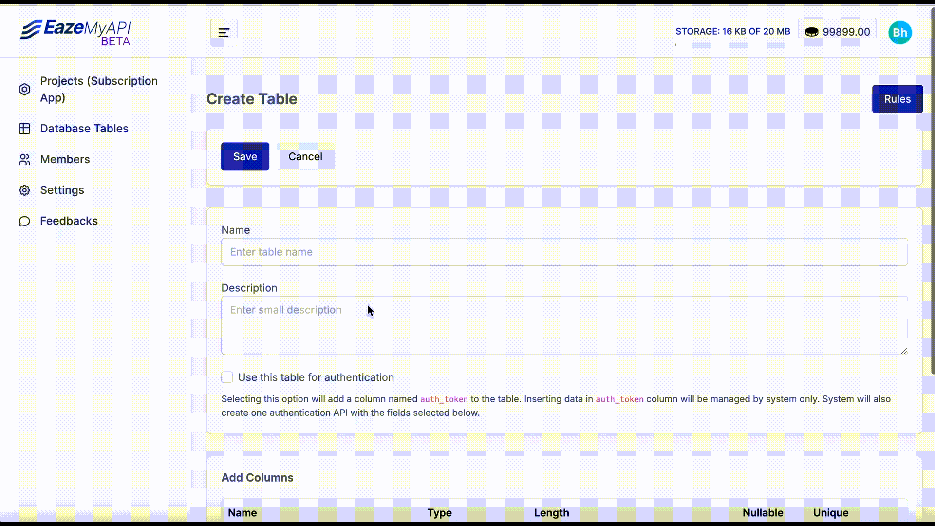935x526 pixels.
Task: Click the Projects hexagon icon
Action: (x=24, y=90)
